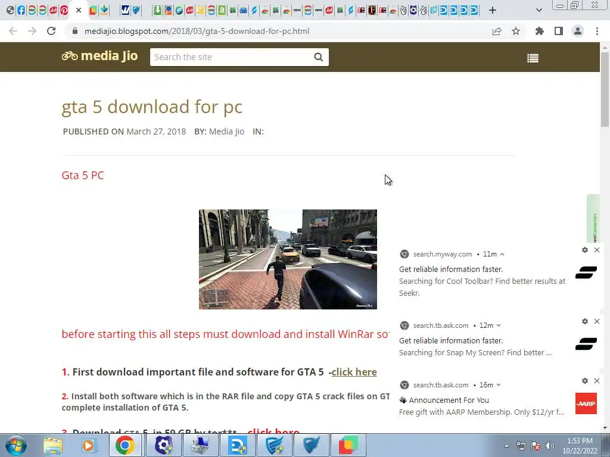Open the red-green-orange squares taskbar app
The image size is (610, 457).
348,445
